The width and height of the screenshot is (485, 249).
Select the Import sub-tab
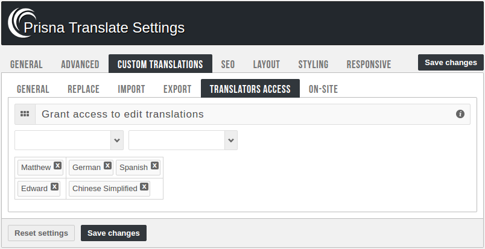pos(131,89)
